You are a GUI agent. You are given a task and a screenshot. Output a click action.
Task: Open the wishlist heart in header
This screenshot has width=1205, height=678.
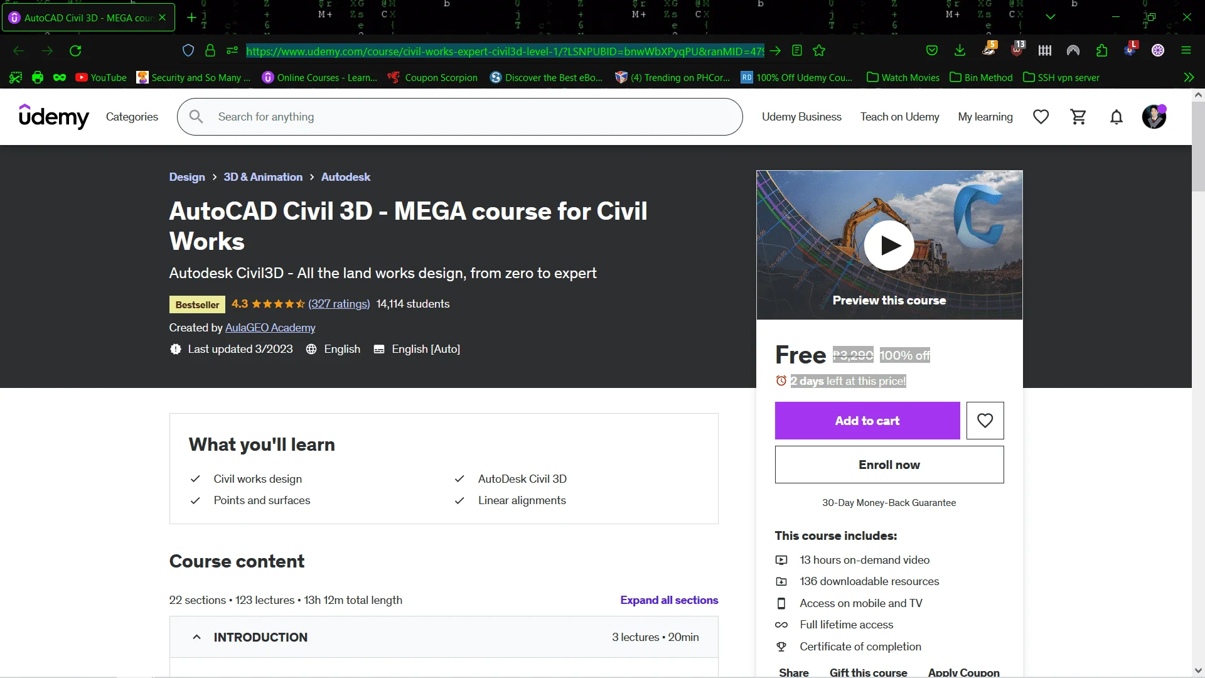(1041, 117)
